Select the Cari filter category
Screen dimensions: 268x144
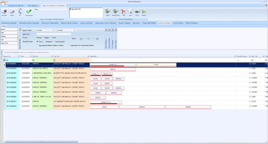tap(9, 40)
